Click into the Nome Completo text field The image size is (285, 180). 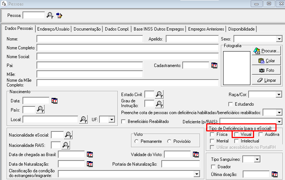pyautogui.click(x=158, y=48)
